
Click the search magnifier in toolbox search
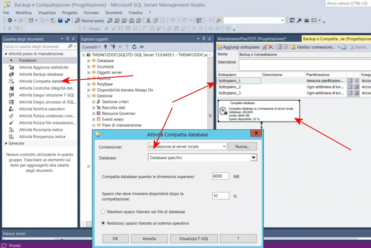[x=70, y=46]
